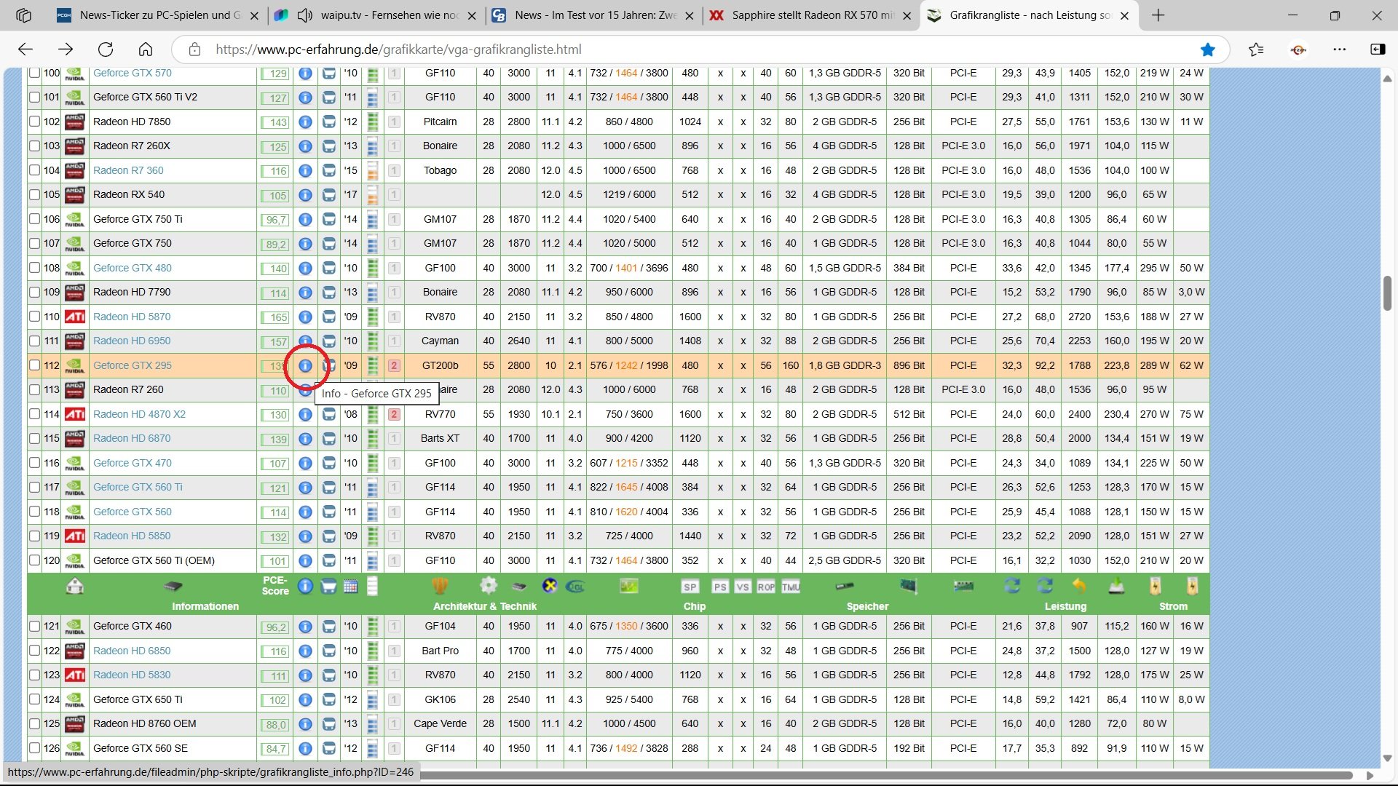Select checkbox for Geforce GTX 650 Ti
Viewport: 1398px width, 786px height.
[x=34, y=699]
